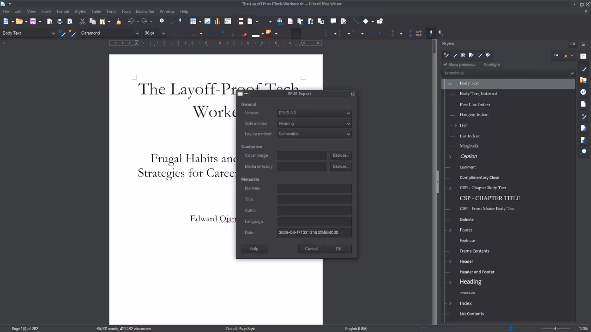Toggle the Show previews checkbox
The image size is (591, 332).
coord(459,65)
